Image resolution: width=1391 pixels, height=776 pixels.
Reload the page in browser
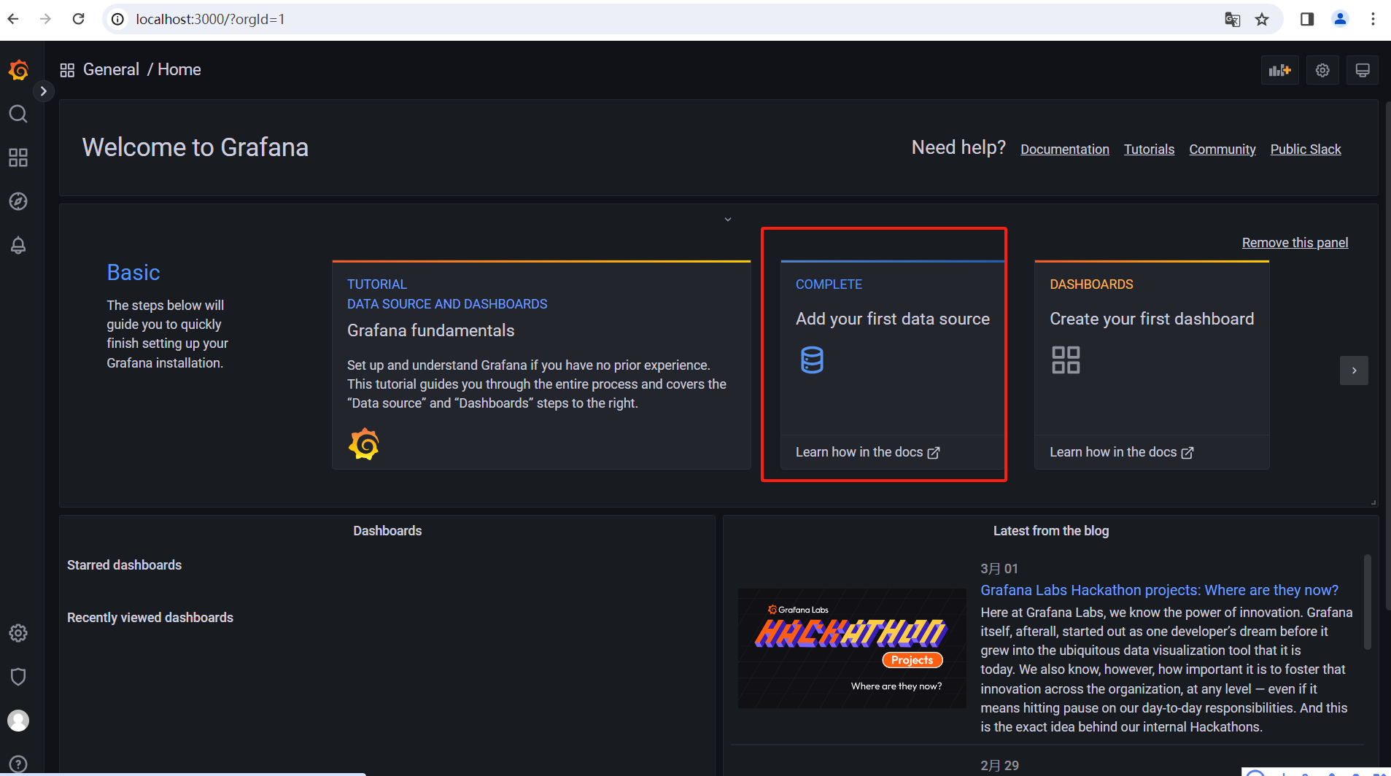79,19
